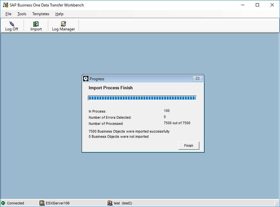Click the green Connected status indicator
Viewport: 280px width, 207px height.
click(x=3, y=203)
